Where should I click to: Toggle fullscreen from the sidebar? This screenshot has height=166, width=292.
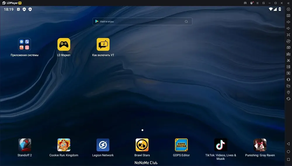click(288, 35)
